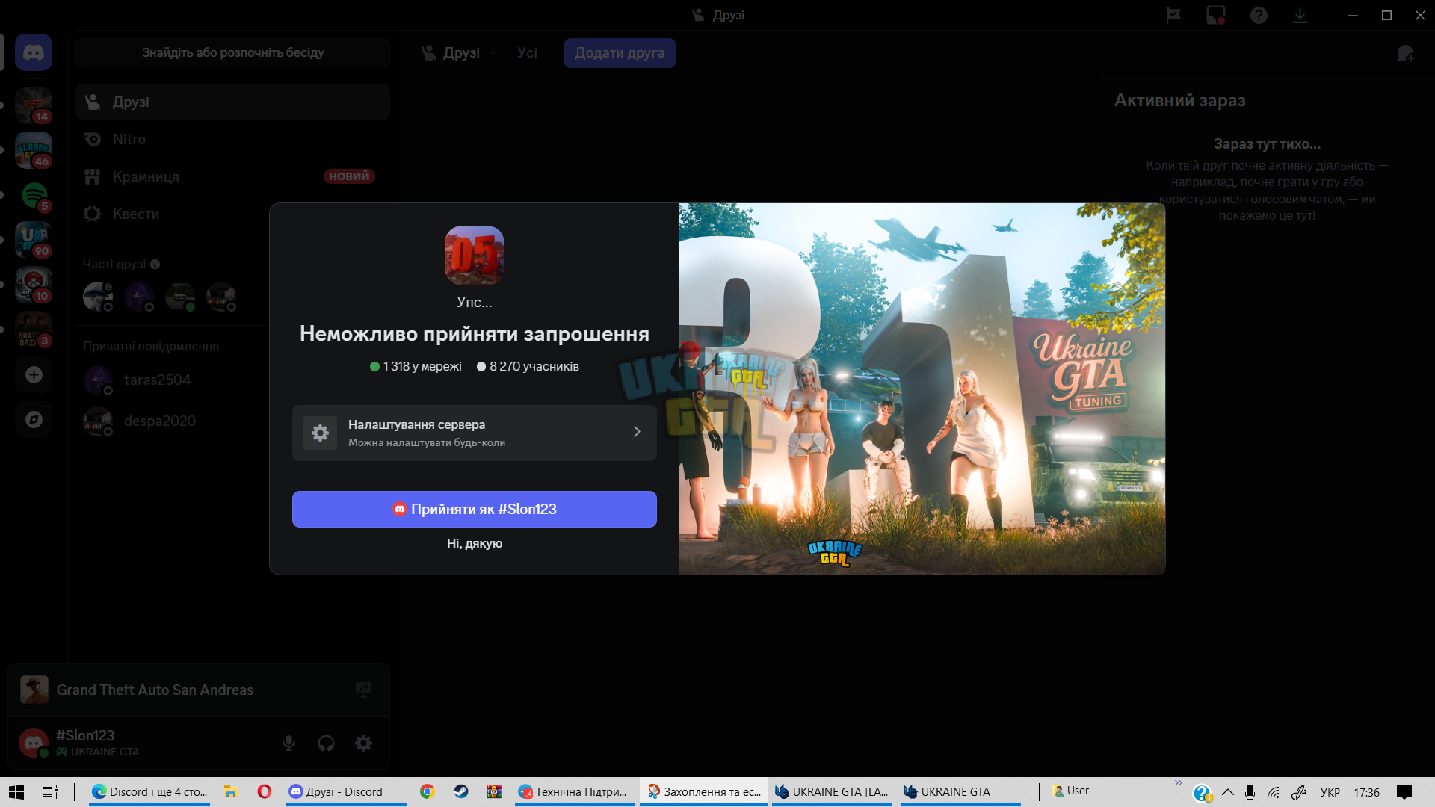The image size is (1435, 807).
Task: Open the Друзі sidebar item
Action: (232, 102)
